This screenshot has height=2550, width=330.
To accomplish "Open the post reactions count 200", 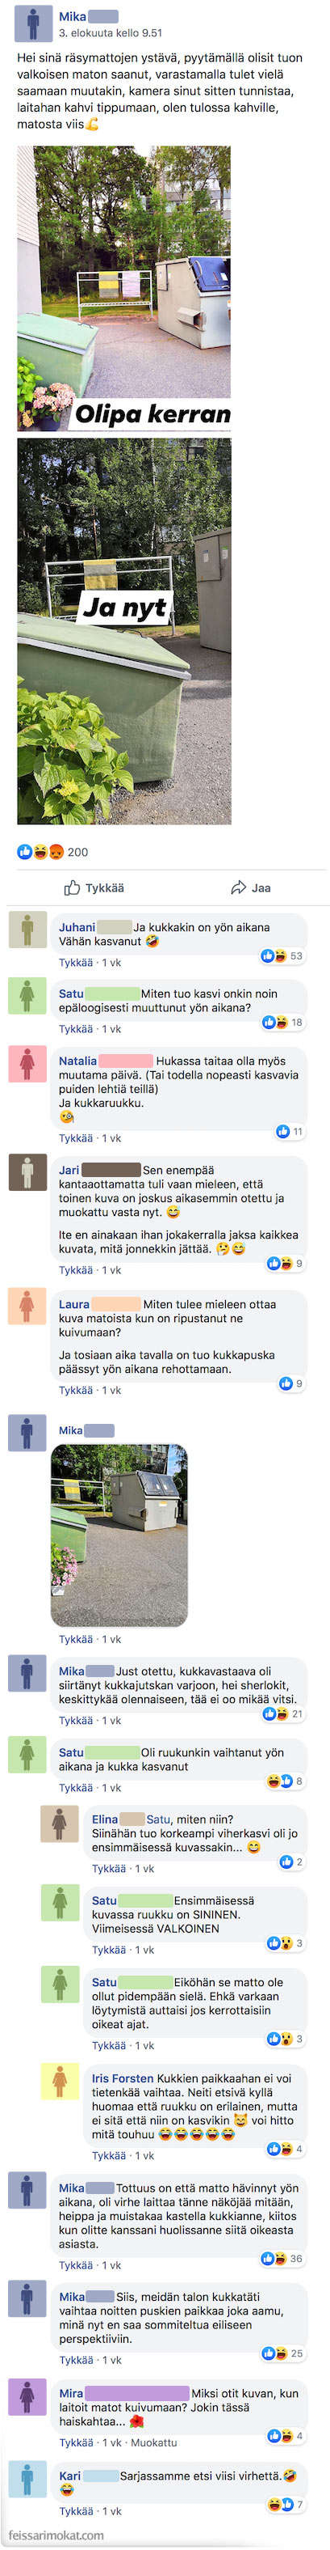I will point(52,851).
